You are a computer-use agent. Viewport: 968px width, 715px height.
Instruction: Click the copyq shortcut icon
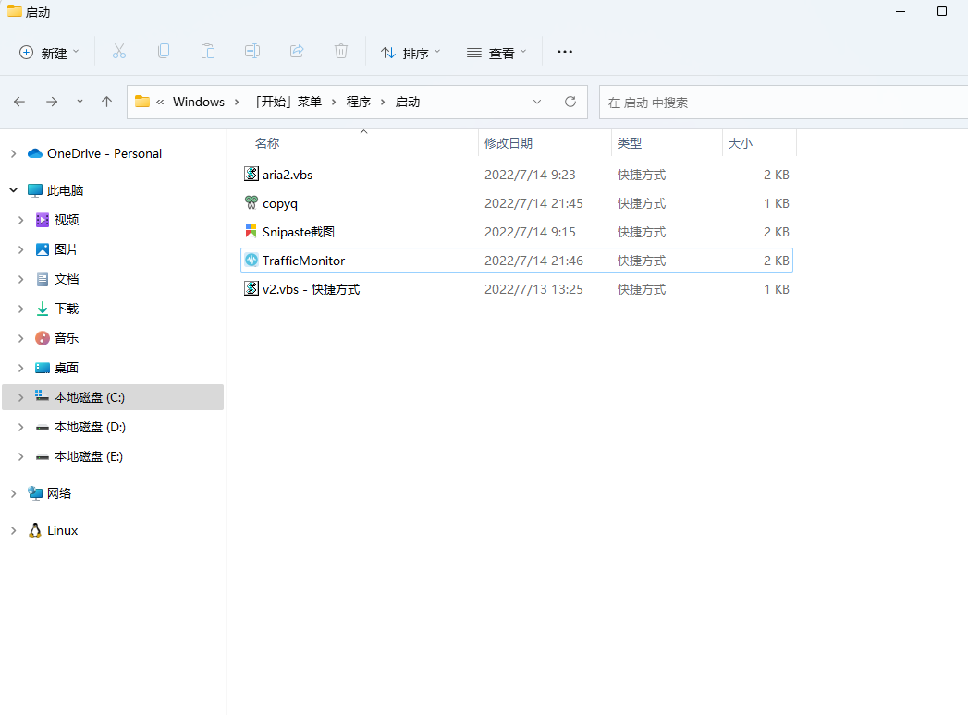coord(251,203)
